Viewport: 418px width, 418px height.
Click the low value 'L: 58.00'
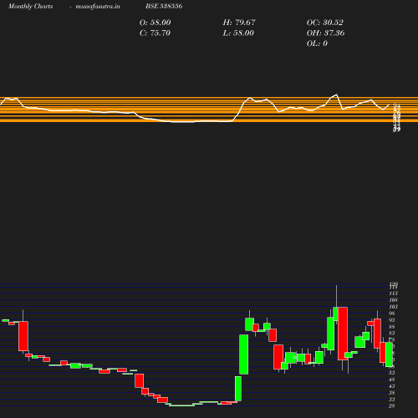coord(238,33)
